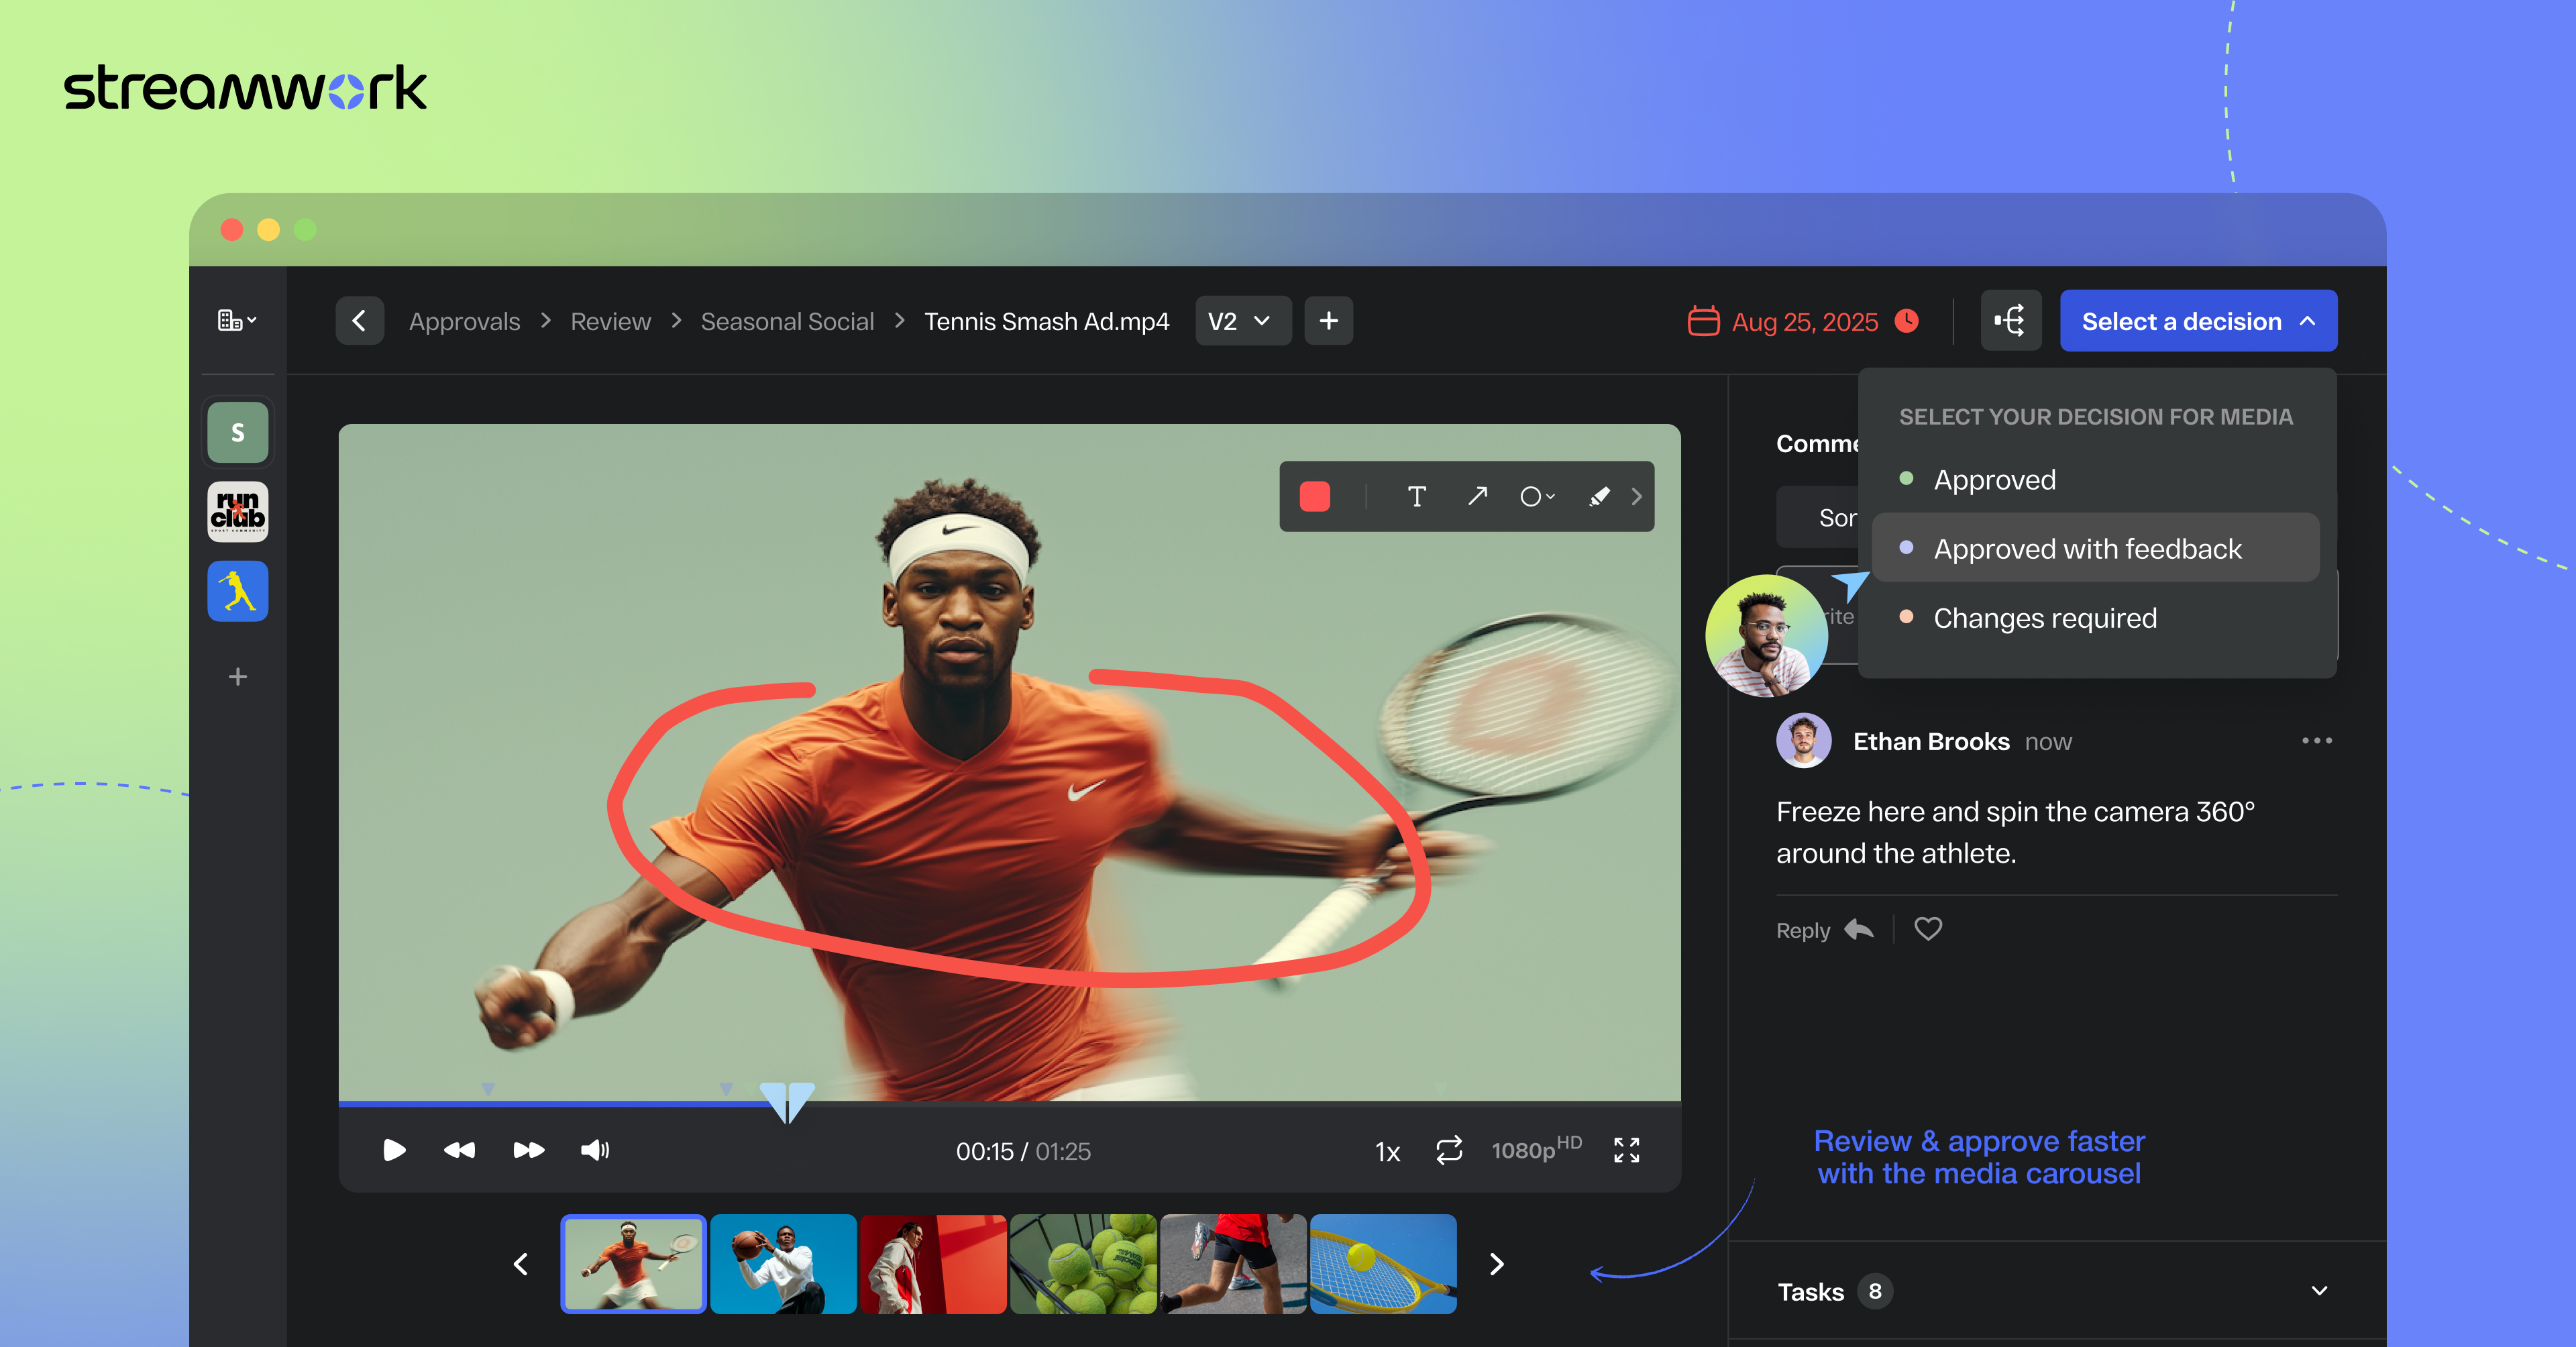Click the workflow share icon

tap(2010, 321)
